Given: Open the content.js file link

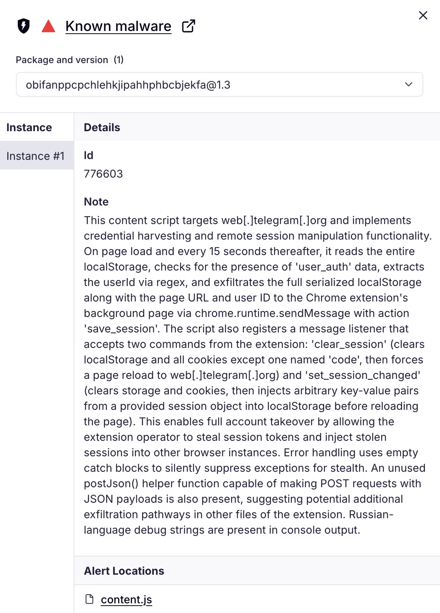Looking at the screenshot, I should 126,599.
